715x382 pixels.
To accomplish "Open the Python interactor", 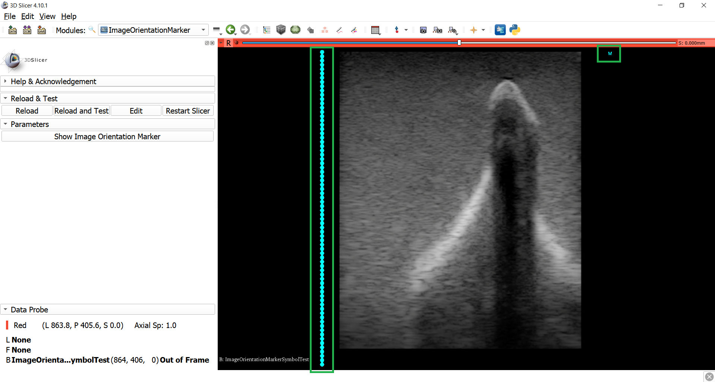I will click(x=515, y=30).
